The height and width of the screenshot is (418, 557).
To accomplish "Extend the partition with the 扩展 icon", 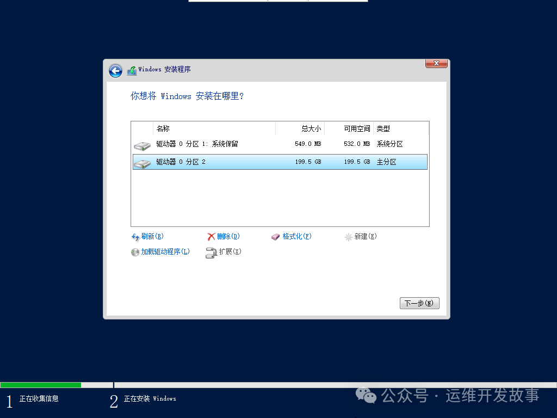I will 211,252.
